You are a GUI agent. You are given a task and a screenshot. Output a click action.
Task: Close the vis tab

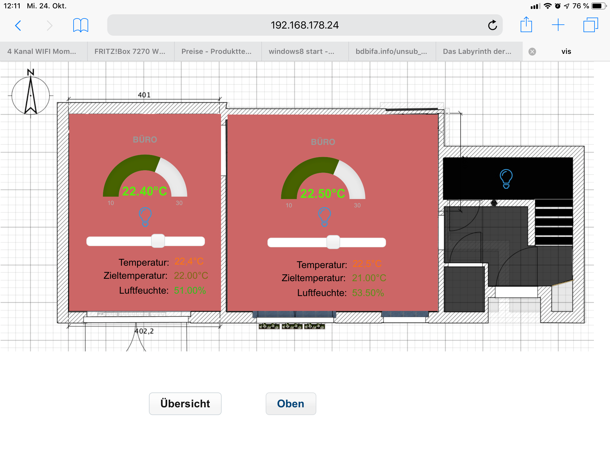(532, 52)
